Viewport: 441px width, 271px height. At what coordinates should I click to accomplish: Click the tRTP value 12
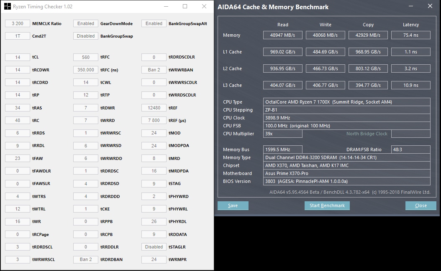click(86, 95)
